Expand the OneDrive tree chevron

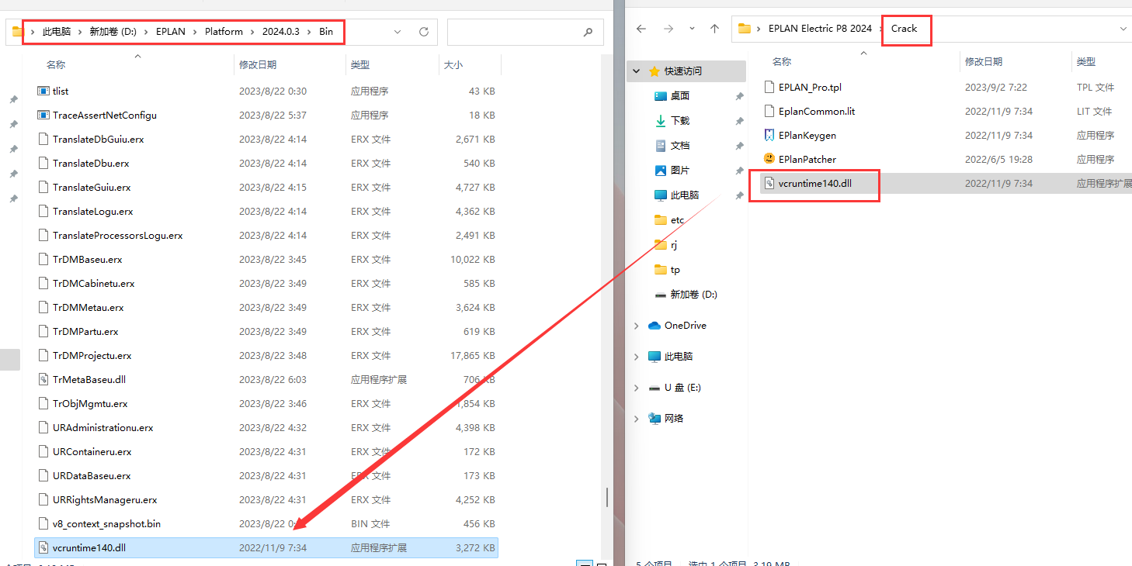[637, 325]
